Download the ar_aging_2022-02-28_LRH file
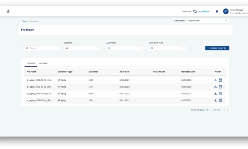248x149 pixels. 215,87
